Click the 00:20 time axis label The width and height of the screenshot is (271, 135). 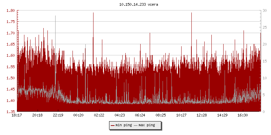[x=79, y=115]
